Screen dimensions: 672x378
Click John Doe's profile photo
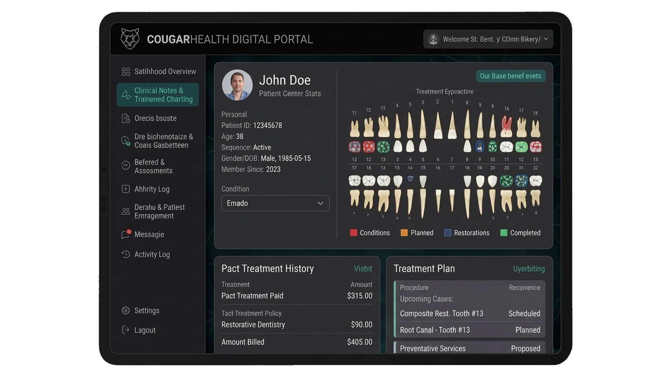click(x=237, y=85)
